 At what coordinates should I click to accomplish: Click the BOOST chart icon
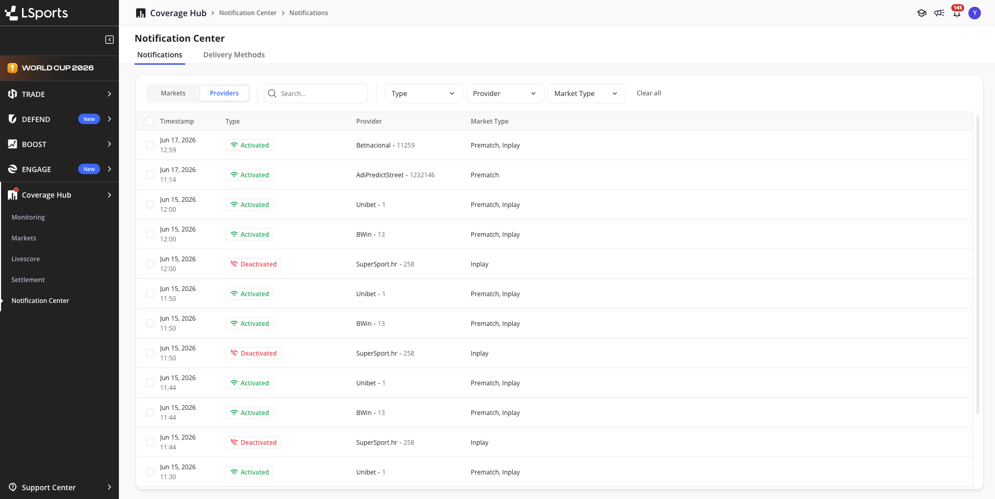(x=13, y=144)
